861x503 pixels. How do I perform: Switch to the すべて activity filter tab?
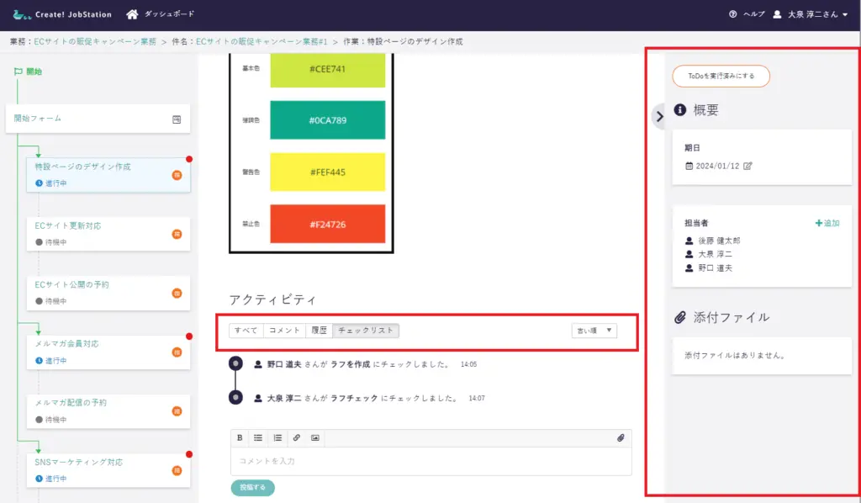[x=246, y=331]
